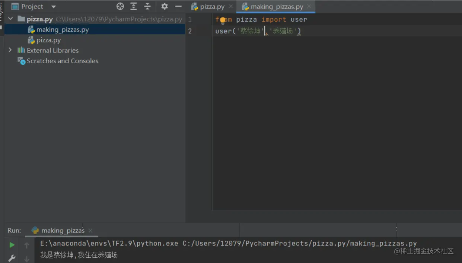
Task: Click the wrench run configuration icon
Action: coord(12,258)
